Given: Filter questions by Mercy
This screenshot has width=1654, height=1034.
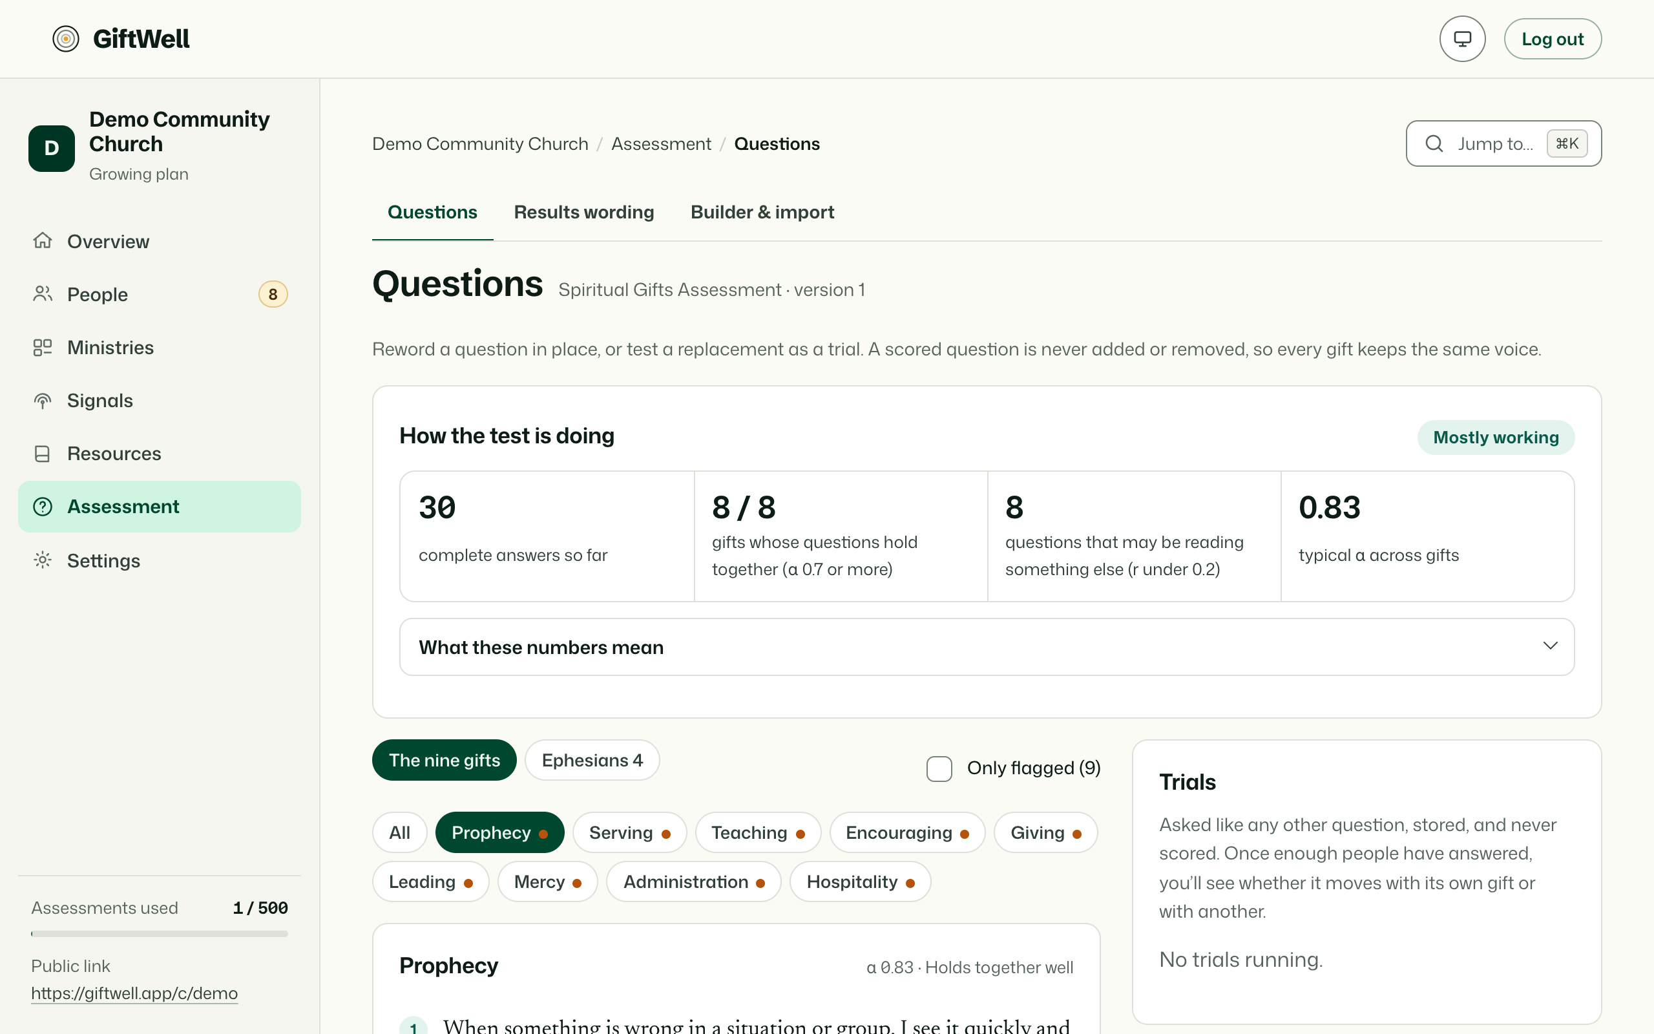Looking at the screenshot, I should click(x=547, y=881).
